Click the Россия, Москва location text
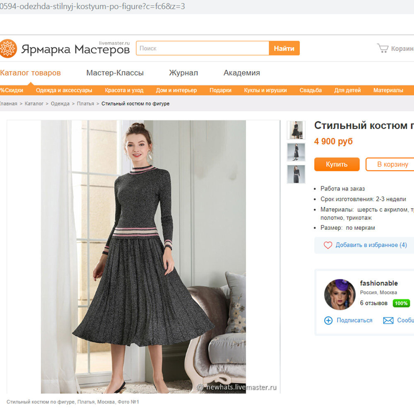This screenshot has width=414, height=414. 378,293
